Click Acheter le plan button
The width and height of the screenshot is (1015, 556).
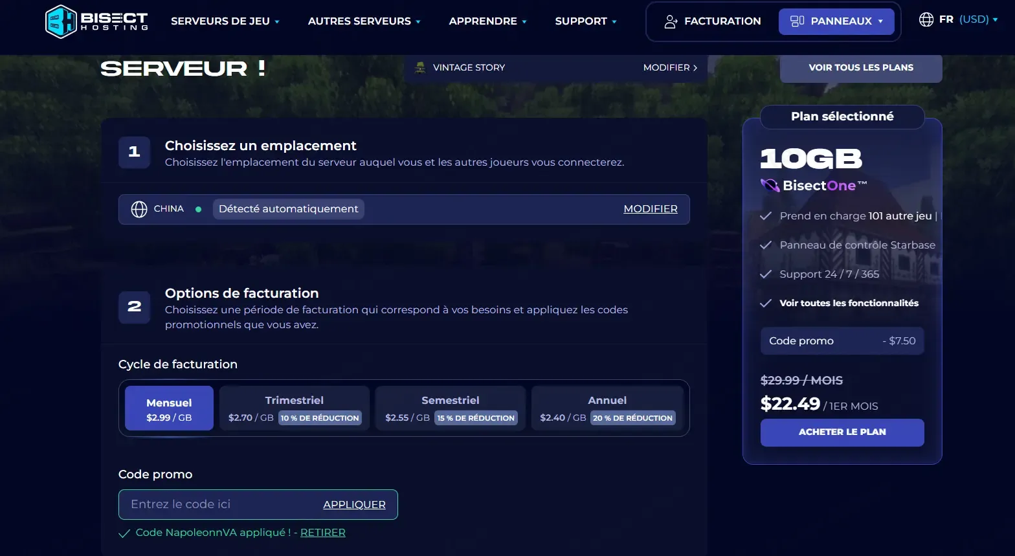[x=842, y=432]
